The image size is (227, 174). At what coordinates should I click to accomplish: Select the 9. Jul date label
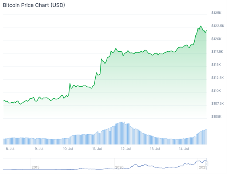click(x=39, y=149)
